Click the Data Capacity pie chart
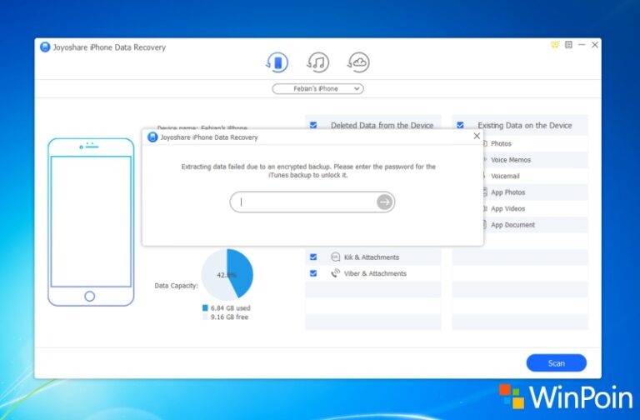The image size is (640, 420). [x=227, y=273]
